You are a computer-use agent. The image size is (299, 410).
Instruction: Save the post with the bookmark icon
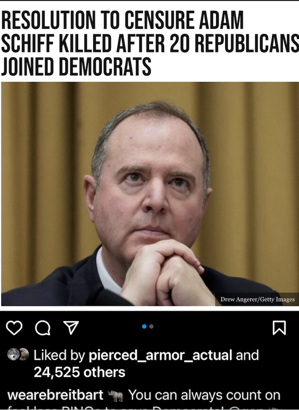pos(279,327)
